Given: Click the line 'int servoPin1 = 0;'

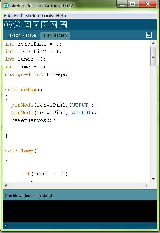Looking at the screenshot, I should (33, 44).
